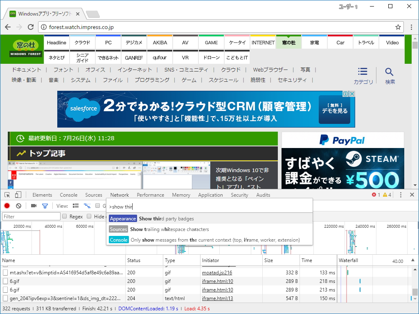This screenshot has height=314, width=419.
Task: Open the カテゴリ category list icon
Action: click(363, 74)
